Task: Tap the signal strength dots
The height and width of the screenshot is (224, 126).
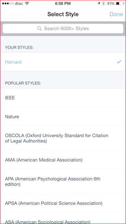Action: click(8, 3)
